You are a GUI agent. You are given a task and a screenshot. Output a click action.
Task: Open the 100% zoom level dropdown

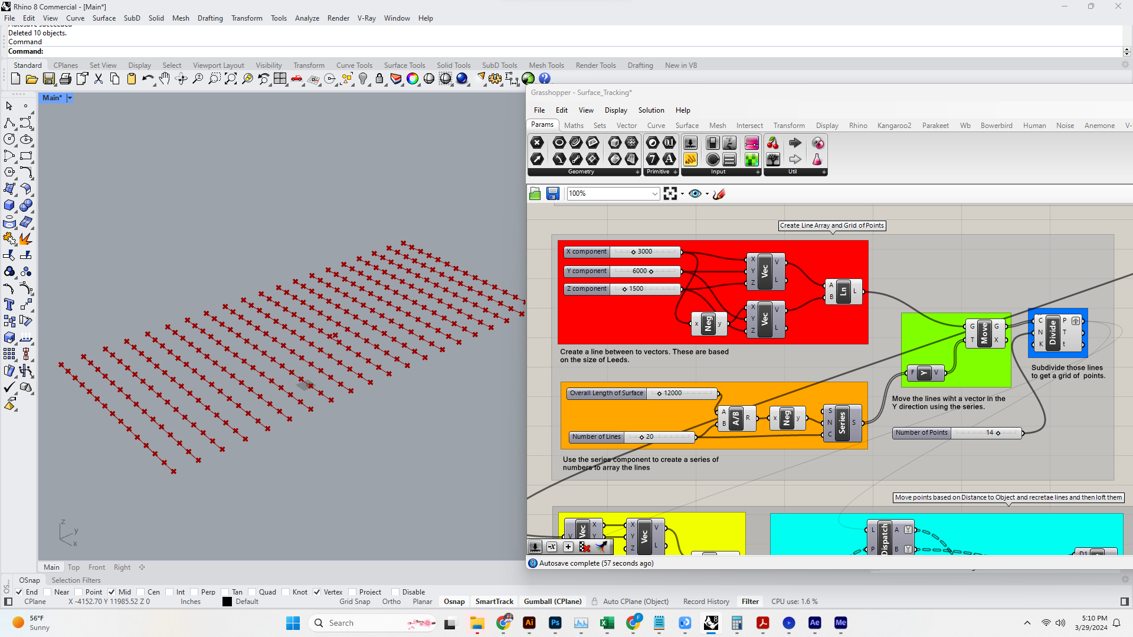point(654,194)
